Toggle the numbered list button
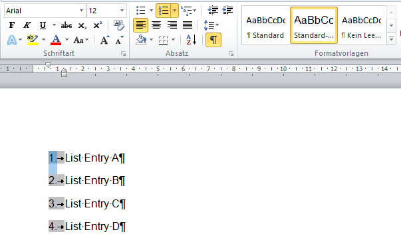This screenshot has height=242, width=401. (163, 11)
